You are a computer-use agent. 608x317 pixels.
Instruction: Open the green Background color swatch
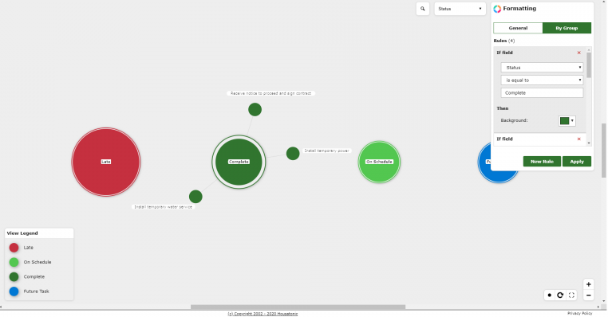[x=567, y=121]
